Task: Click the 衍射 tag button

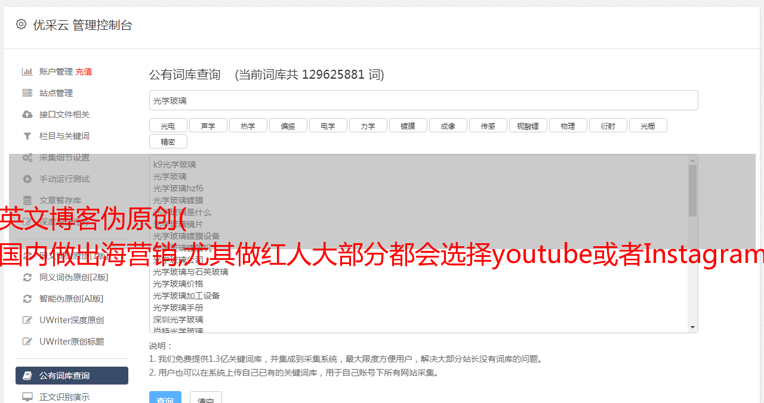Action: coord(608,125)
